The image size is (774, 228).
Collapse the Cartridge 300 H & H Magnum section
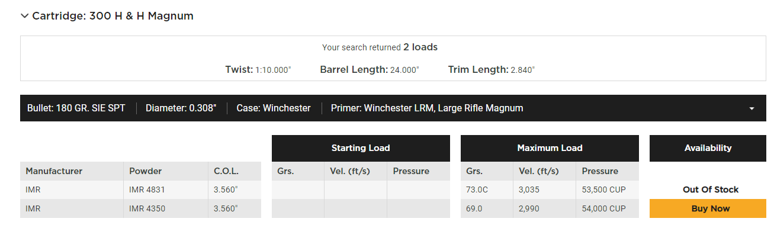(x=107, y=16)
